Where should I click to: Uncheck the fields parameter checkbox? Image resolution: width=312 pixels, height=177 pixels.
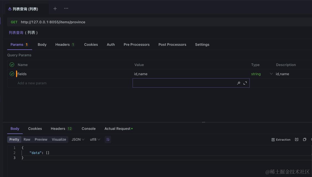coord(12,74)
